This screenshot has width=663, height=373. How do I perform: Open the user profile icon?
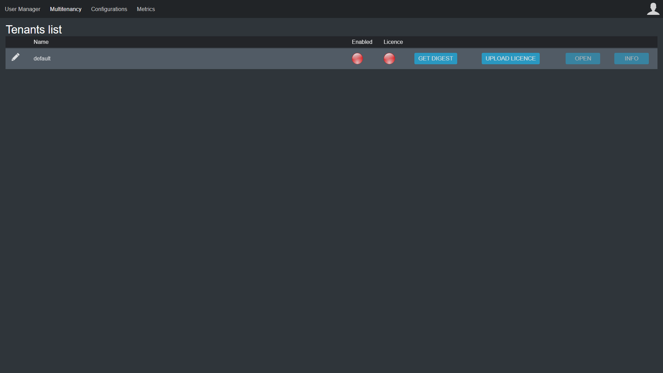click(x=653, y=9)
